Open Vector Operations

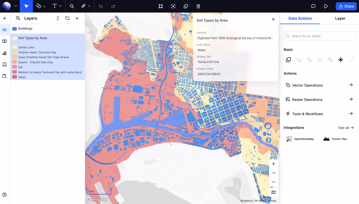(x=307, y=85)
